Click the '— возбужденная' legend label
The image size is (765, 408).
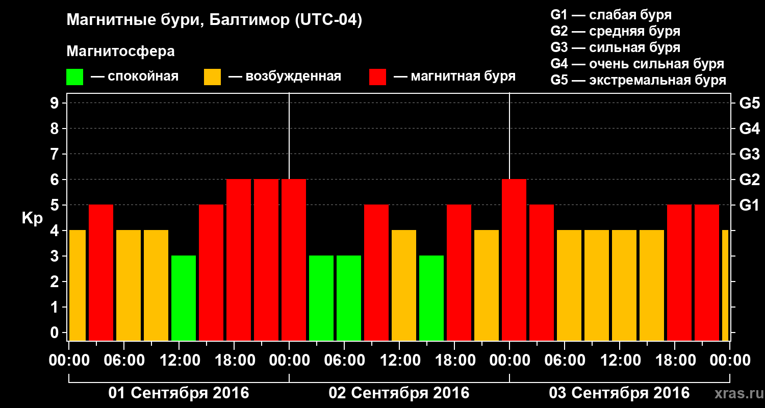(285, 76)
